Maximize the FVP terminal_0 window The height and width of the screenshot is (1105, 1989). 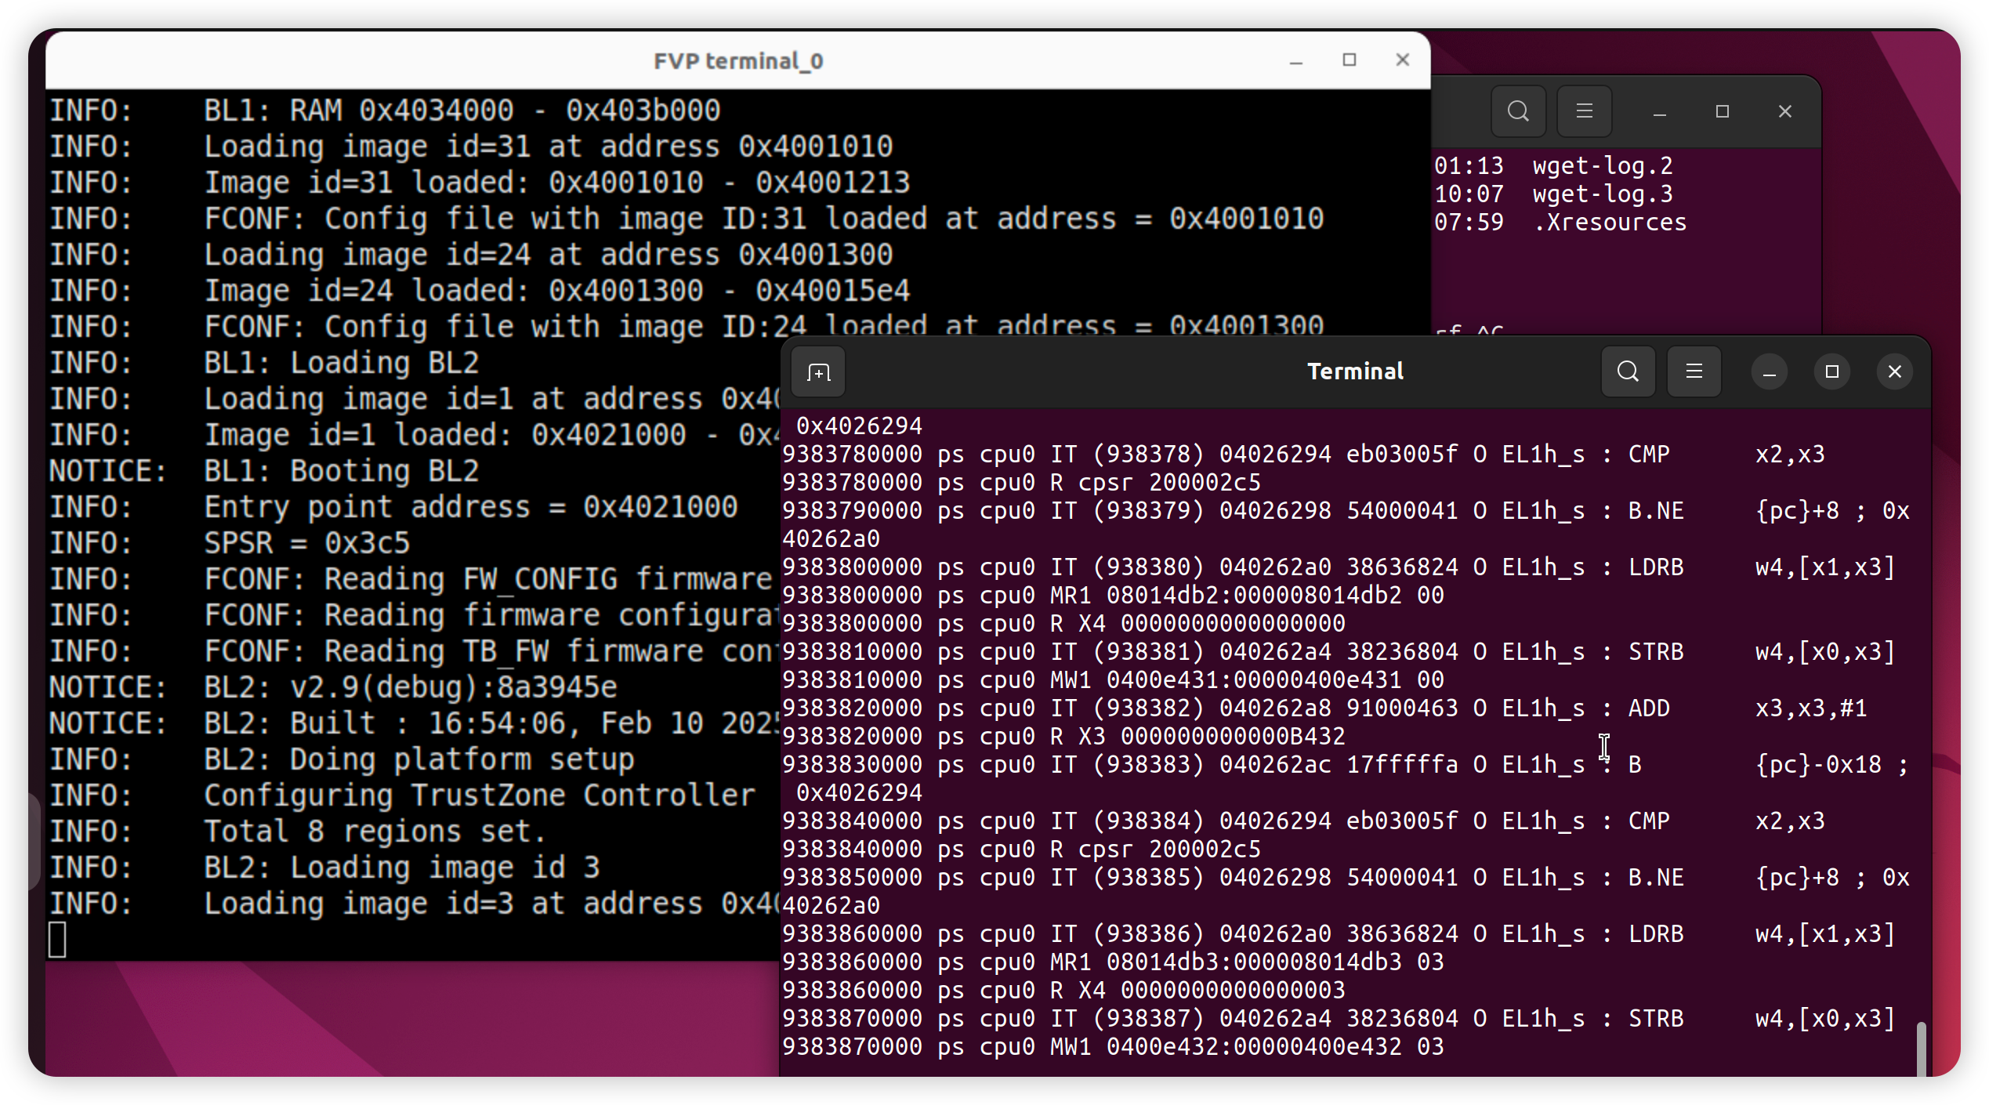click(x=1350, y=60)
